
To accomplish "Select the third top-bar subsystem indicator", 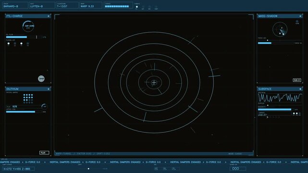I will coord(149,7).
